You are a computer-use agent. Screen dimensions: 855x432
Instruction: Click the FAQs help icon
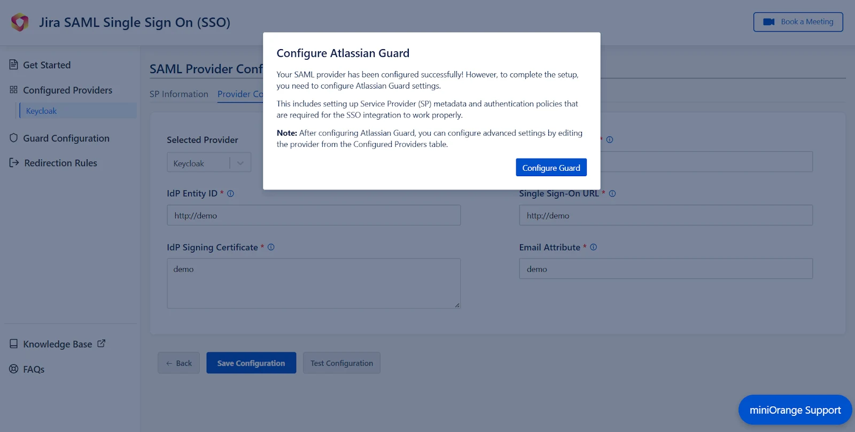click(13, 368)
